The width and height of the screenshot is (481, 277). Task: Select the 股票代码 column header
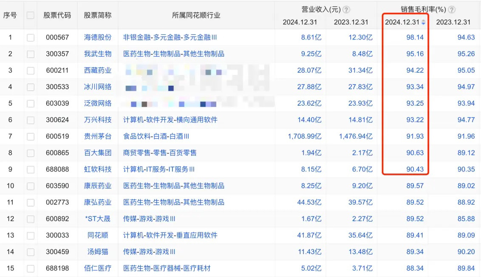57,15
